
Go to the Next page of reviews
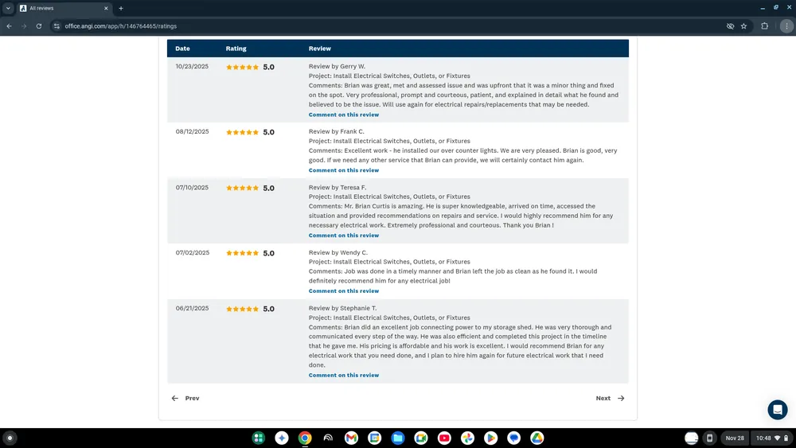click(x=610, y=398)
